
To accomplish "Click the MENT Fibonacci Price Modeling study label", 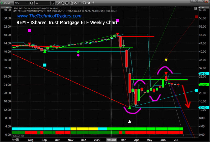I will point(65,11).
